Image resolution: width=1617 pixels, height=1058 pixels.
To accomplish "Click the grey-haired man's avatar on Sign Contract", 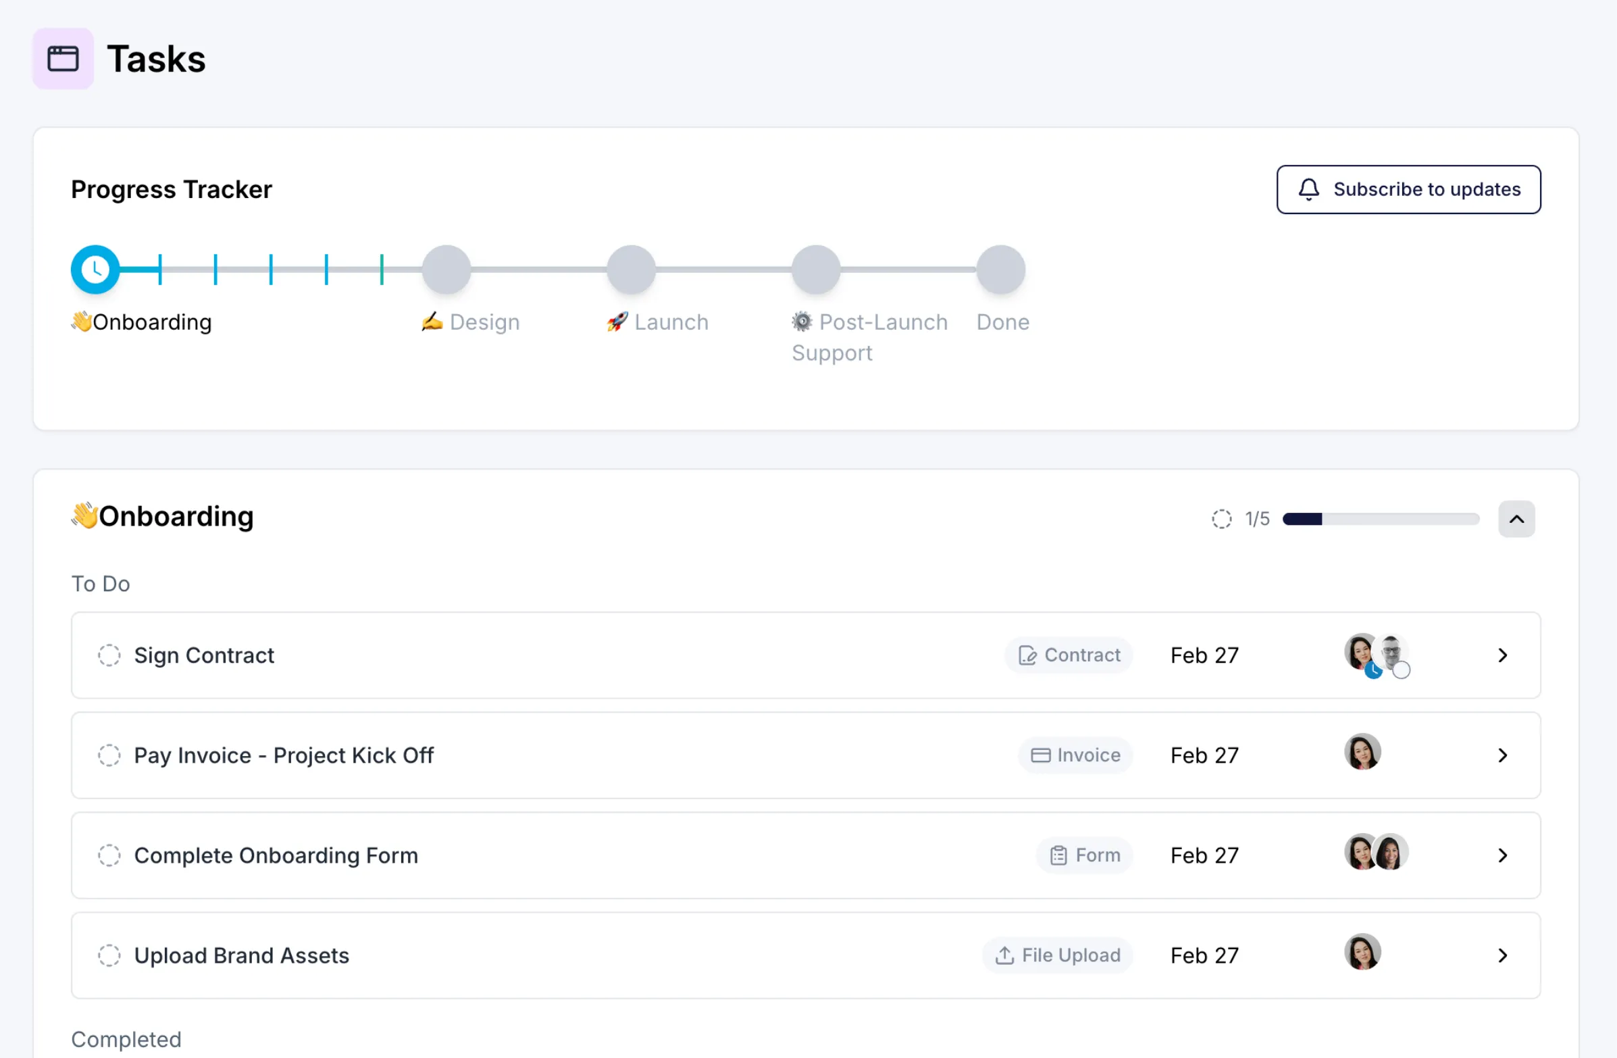I will (x=1391, y=651).
